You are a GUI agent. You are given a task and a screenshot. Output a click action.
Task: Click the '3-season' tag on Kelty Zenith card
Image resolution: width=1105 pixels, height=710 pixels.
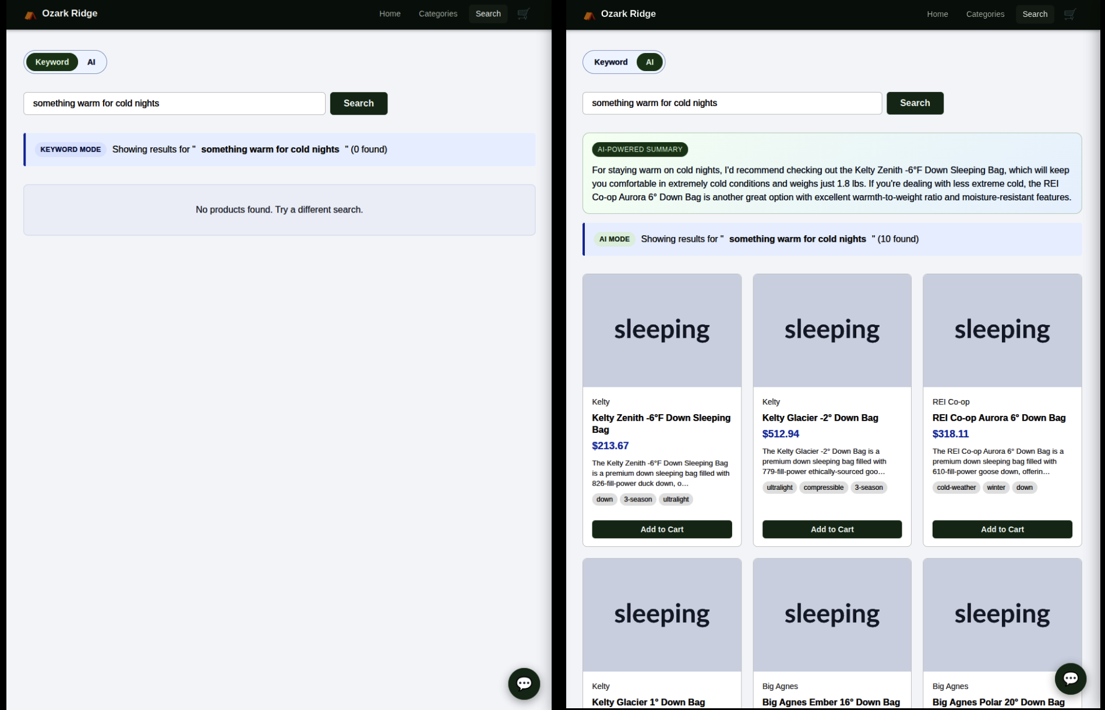click(x=638, y=499)
